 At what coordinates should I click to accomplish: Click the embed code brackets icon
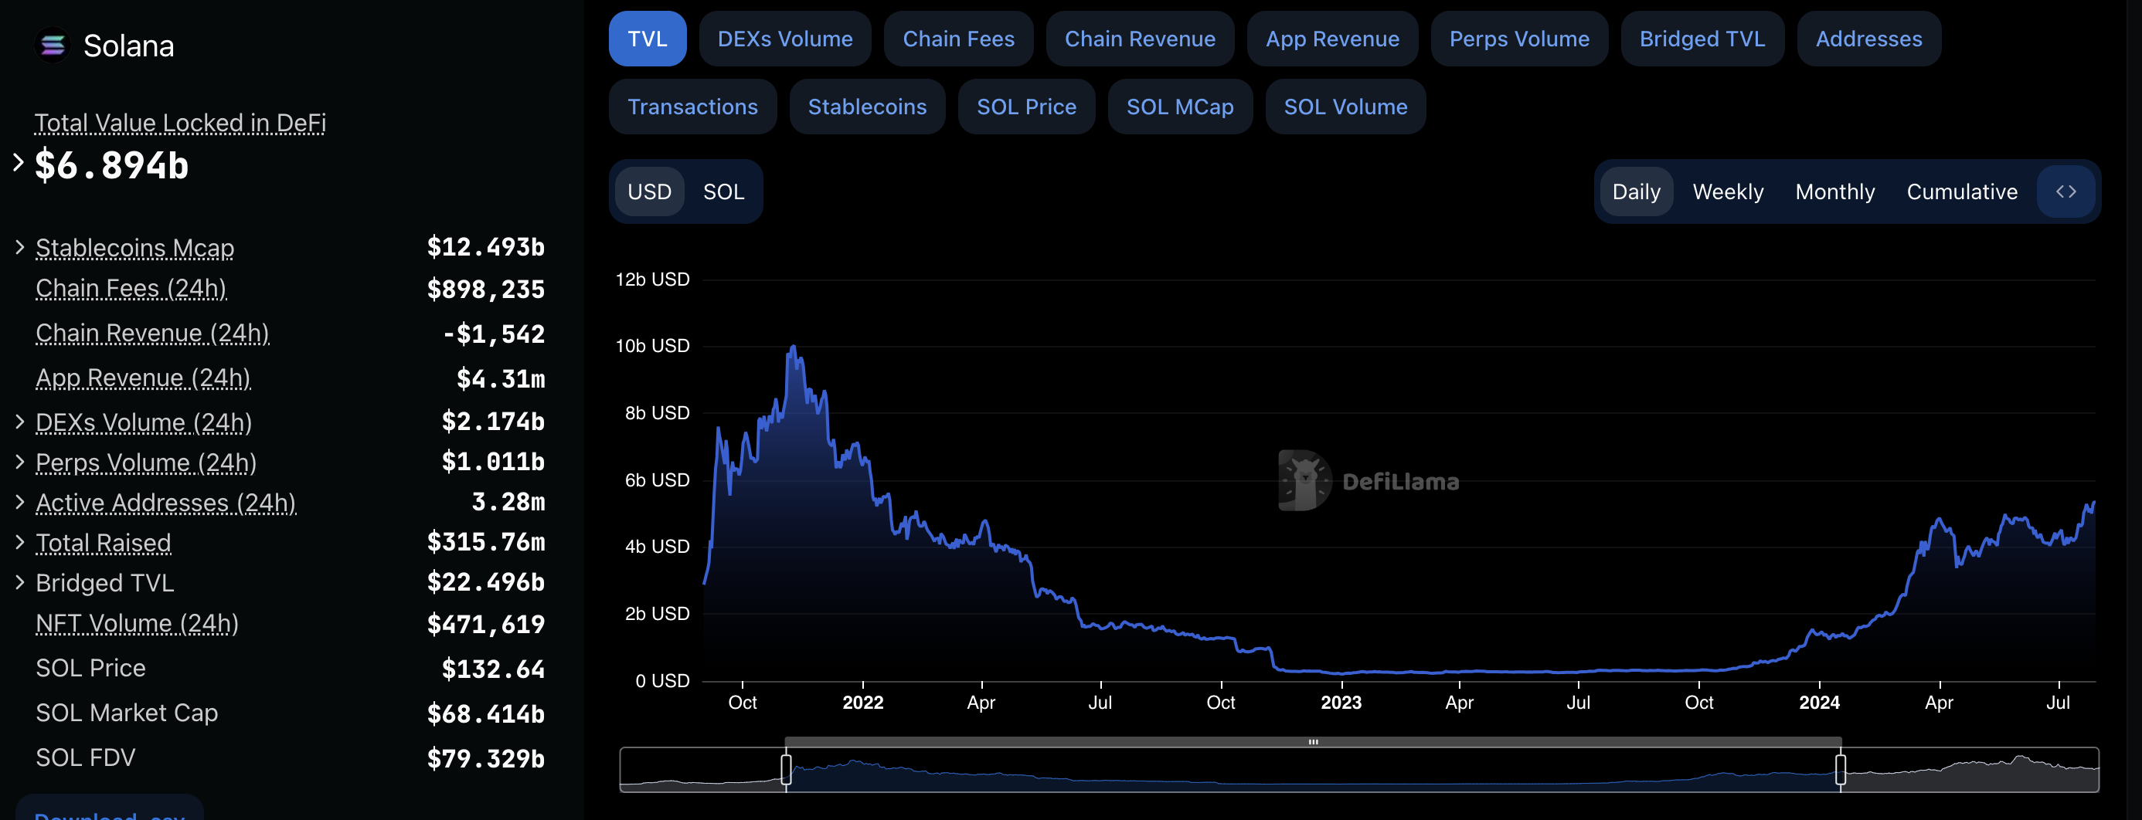click(x=2065, y=192)
